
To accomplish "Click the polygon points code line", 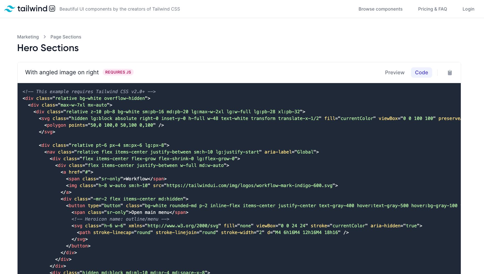I will 104,125.
